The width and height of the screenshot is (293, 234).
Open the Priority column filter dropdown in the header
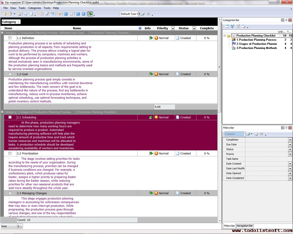(x=173, y=28)
